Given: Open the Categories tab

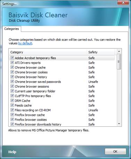Looking at the screenshot, I should 11,29.
